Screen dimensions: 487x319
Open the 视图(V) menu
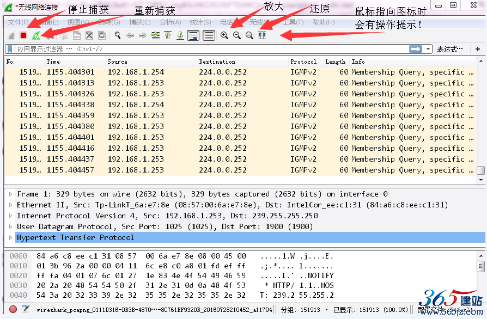78,22
